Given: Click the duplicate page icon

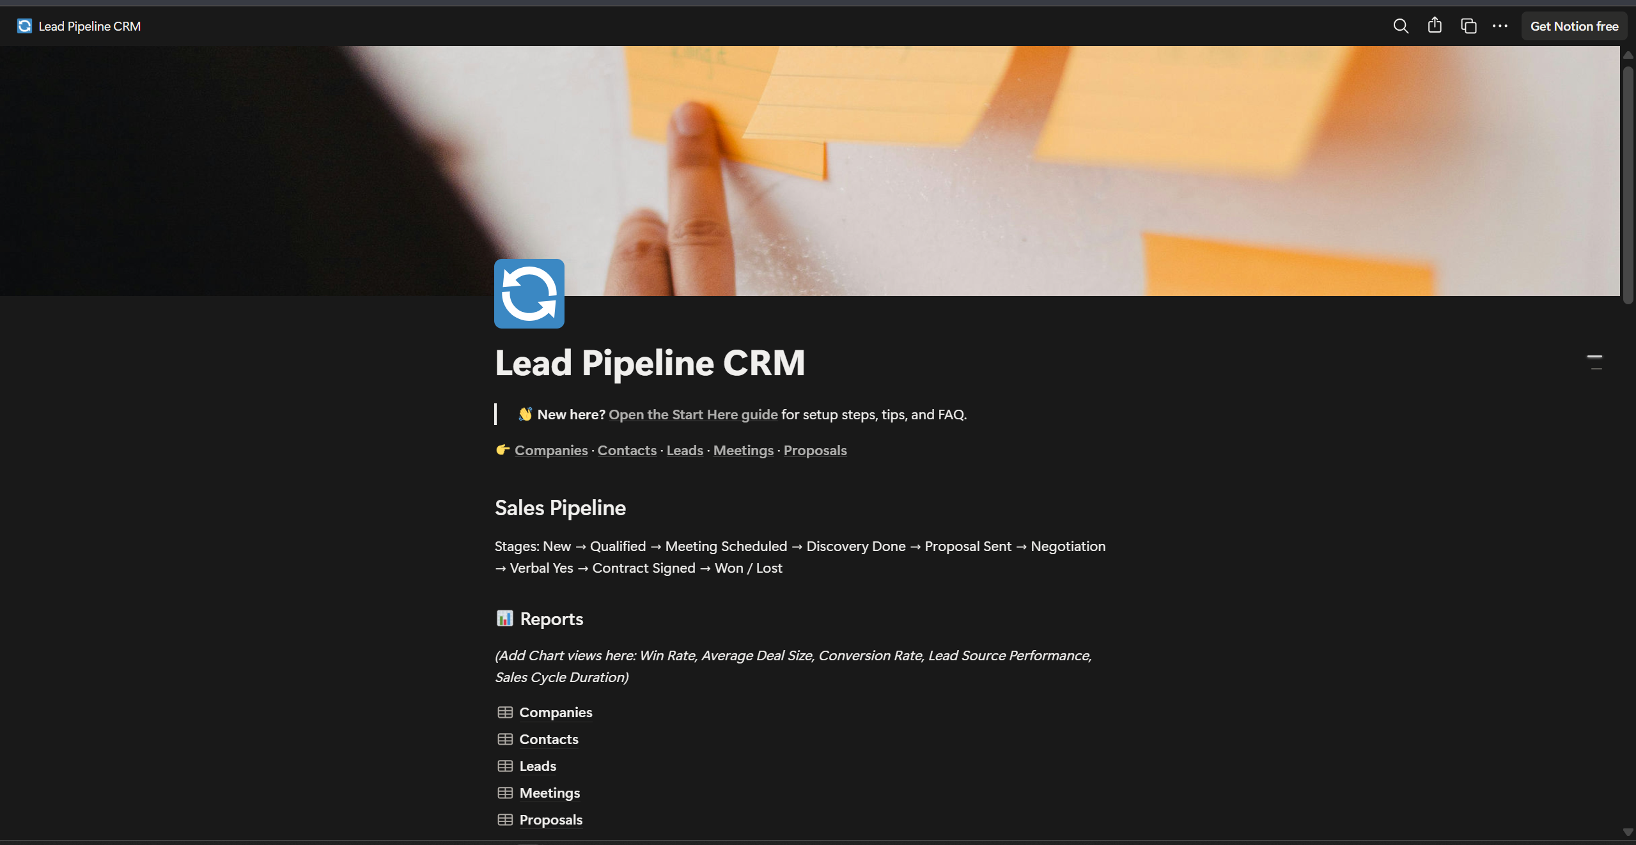Looking at the screenshot, I should click(1468, 26).
